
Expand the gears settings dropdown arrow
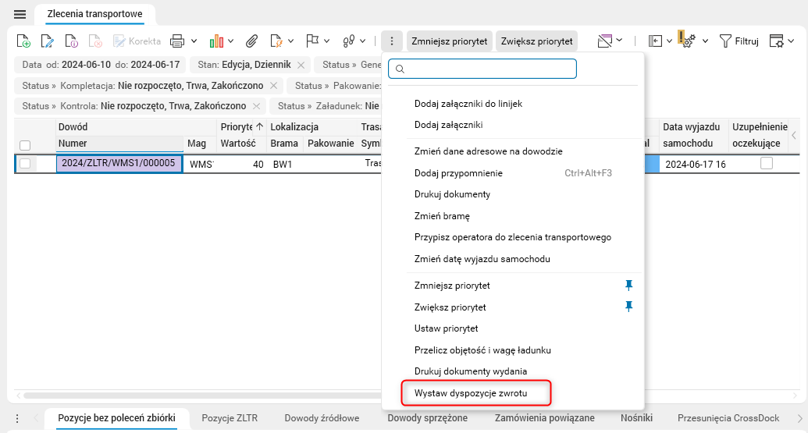click(705, 41)
